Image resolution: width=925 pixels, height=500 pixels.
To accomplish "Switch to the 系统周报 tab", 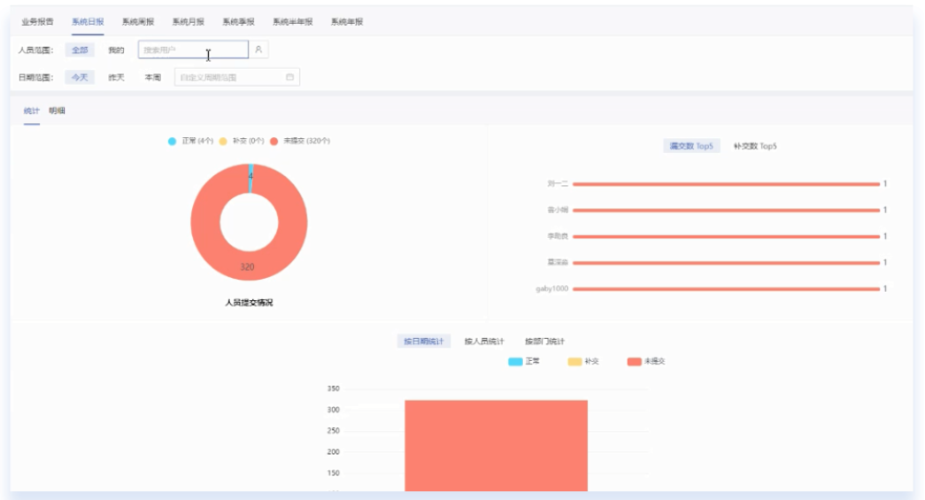I will click(x=138, y=21).
